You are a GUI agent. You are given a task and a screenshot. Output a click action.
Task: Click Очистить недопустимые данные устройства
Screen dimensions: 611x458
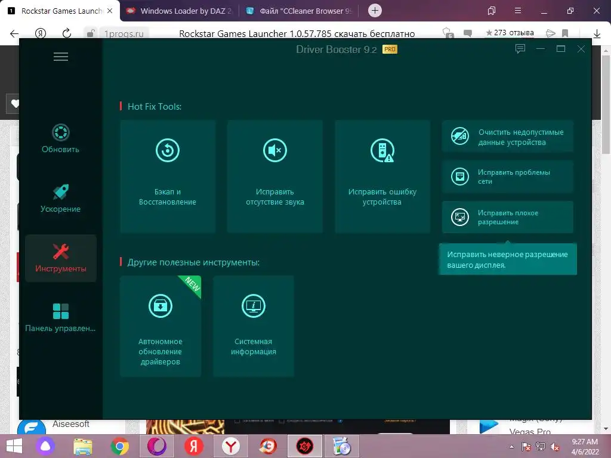click(x=507, y=137)
